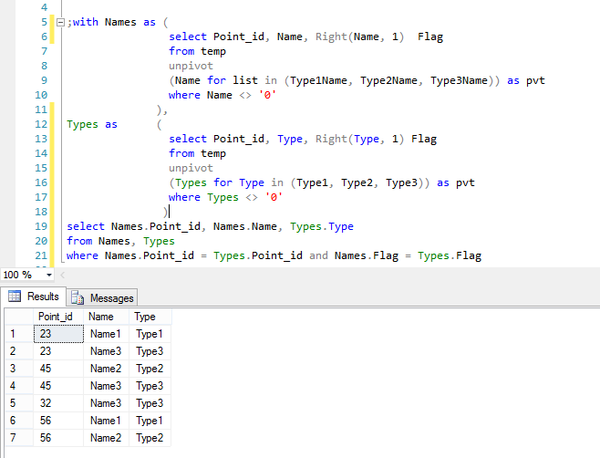Select all results via top-left grid corner

(x=16, y=317)
